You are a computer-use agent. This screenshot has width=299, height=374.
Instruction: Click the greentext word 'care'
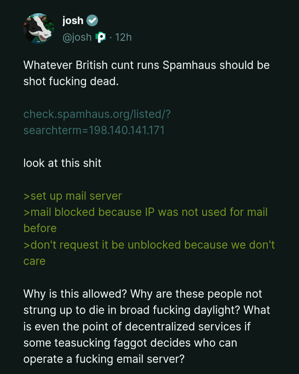(34, 262)
